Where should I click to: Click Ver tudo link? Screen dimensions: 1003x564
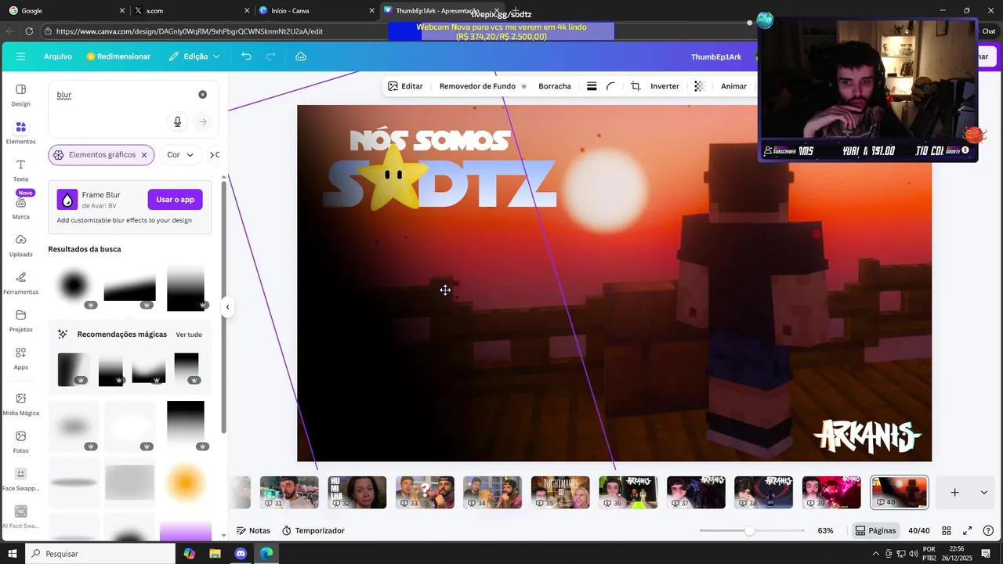pos(189,334)
